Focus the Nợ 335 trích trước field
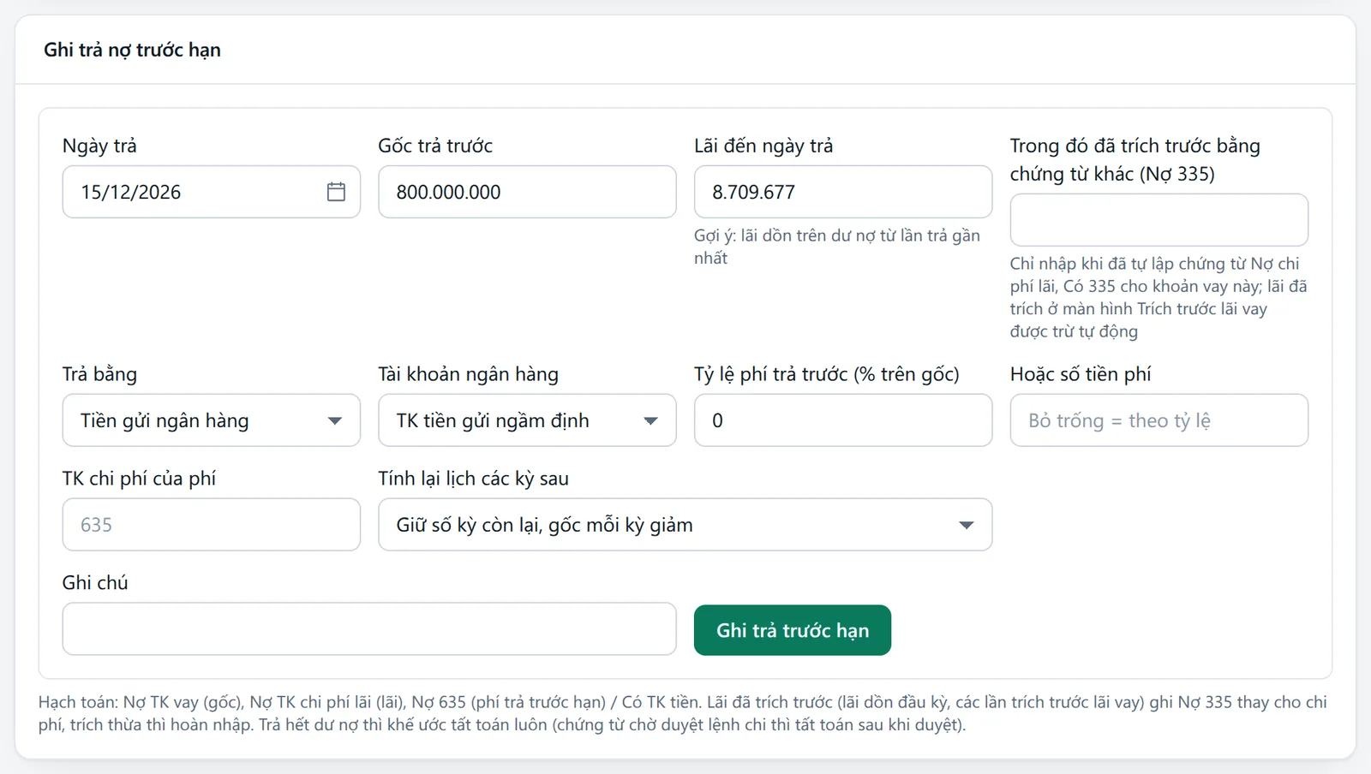Viewport: 1371px width, 774px height. point(1158,220)
